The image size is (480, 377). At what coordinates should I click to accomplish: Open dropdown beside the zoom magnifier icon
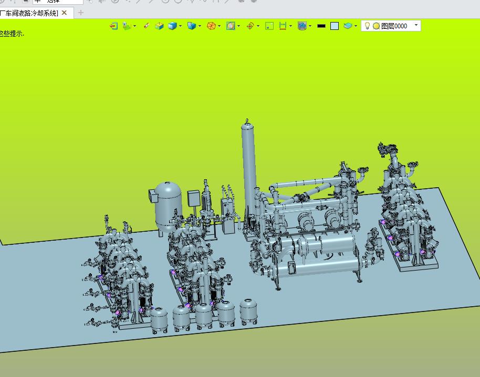tap(239, 26)
